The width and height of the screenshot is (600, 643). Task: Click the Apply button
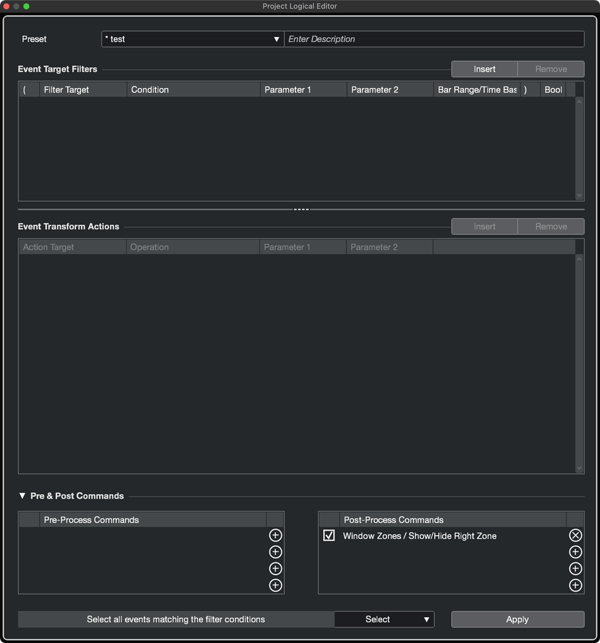point(517,619)
